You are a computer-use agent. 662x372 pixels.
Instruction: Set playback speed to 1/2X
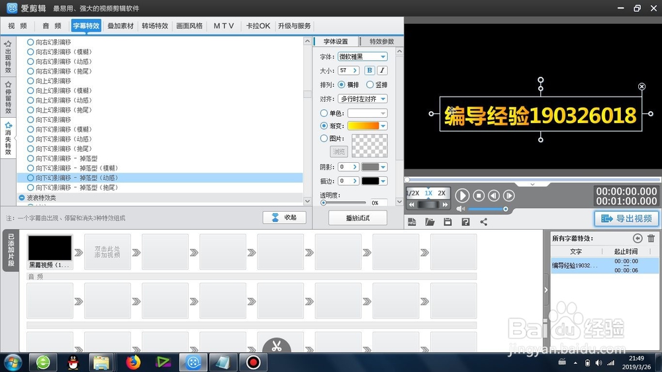[413, 193]
